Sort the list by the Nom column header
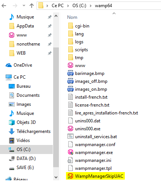 pyautogui.click(x=72, y=17)
